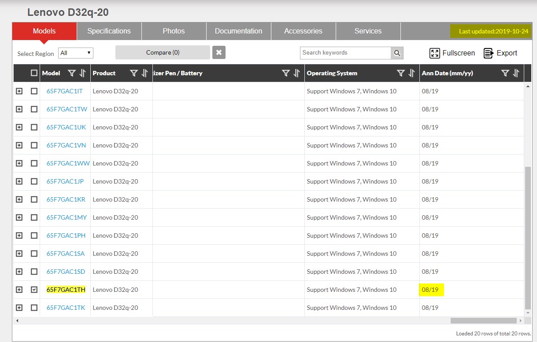Screen dimensions: 537x342
Task: Uncheck the 65F7GAC1TH row checkbox
Action: 34,290
